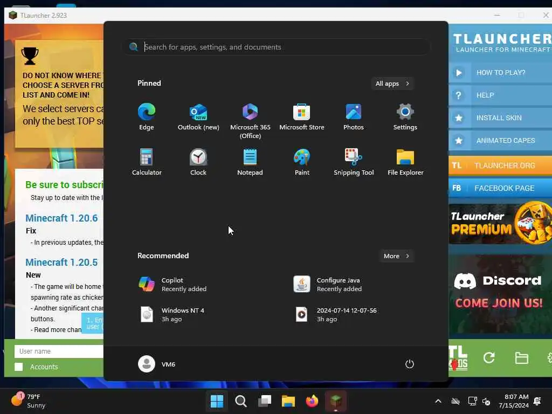Launch Outlook (new) pinned app
Image resolution: width=552 pixels, height=414 pixels.
pyautogui.click(x=198, y=117)
